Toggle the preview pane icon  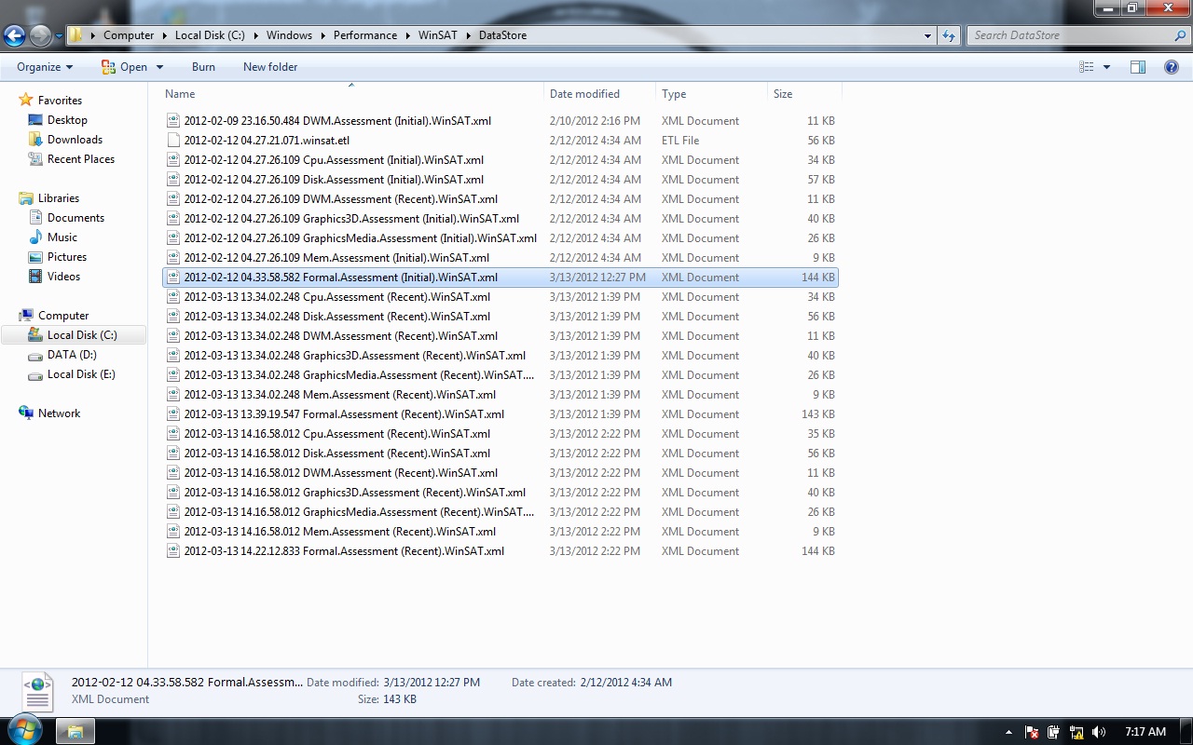(x=1137, y=66)
